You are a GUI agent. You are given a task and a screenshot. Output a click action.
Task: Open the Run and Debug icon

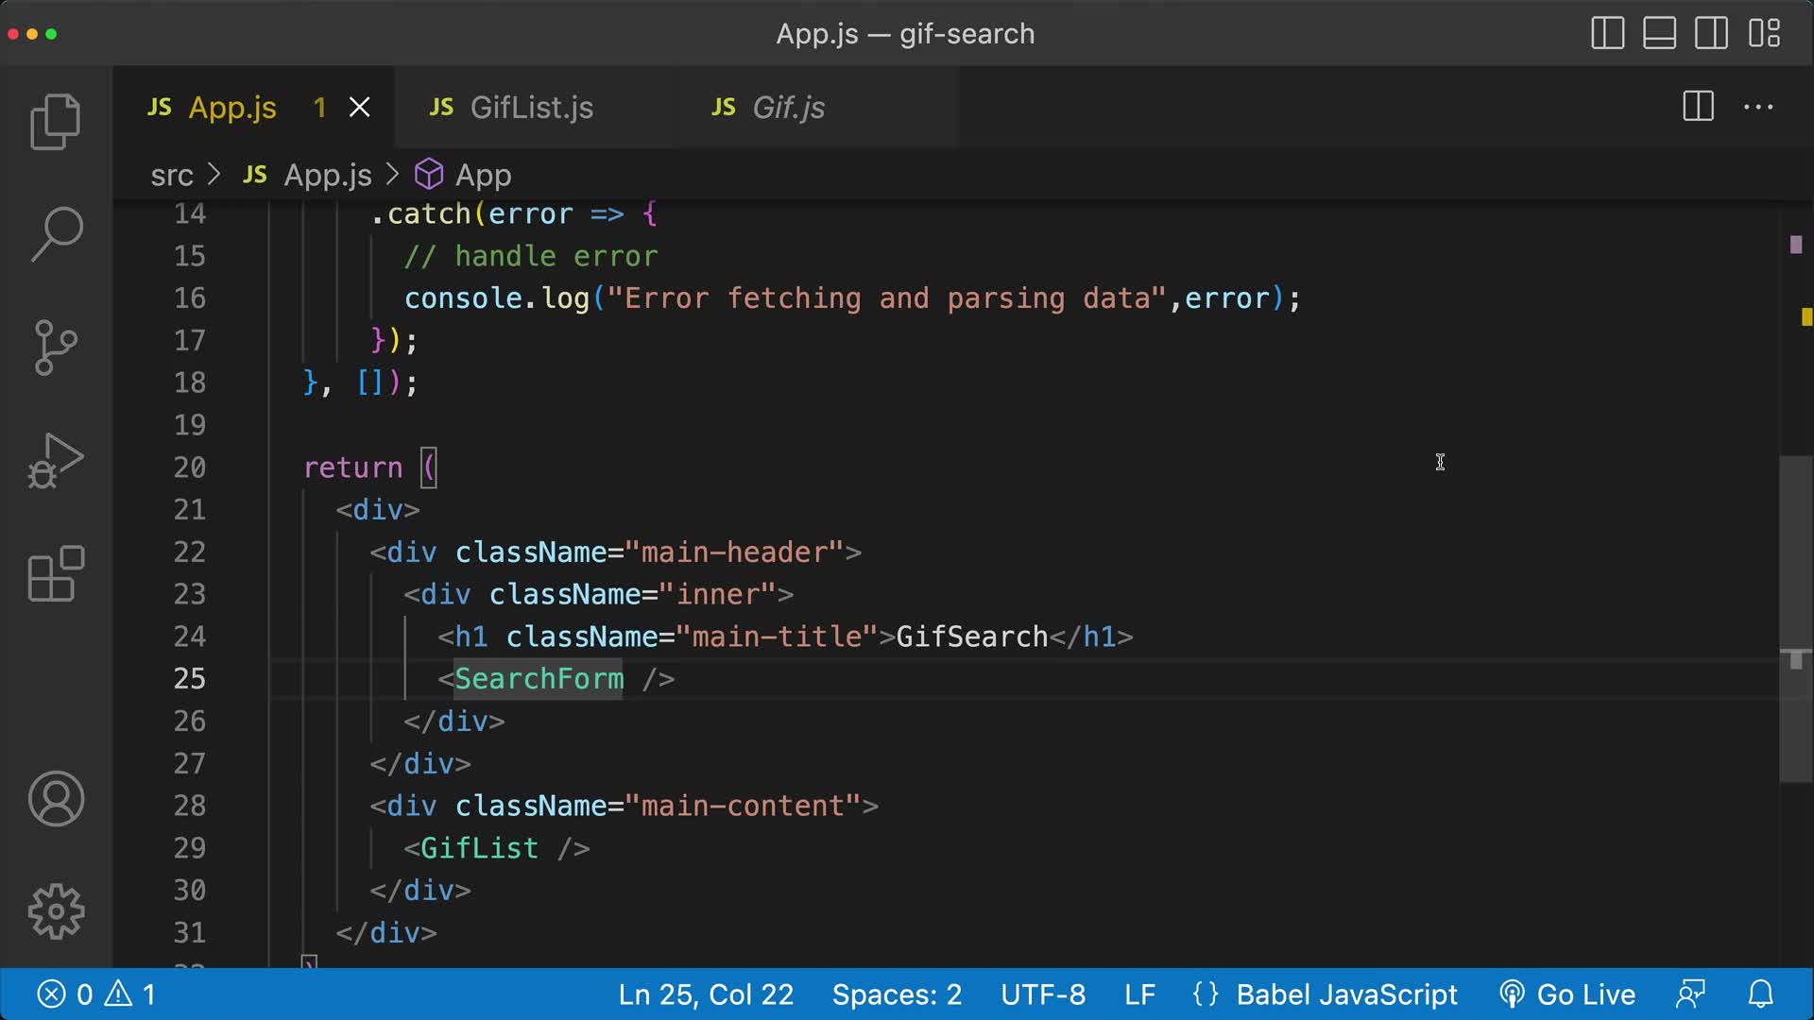54,460
